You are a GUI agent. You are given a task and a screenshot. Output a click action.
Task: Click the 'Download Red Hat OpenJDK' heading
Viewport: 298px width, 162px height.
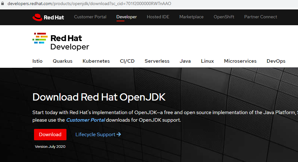point(99,97)
